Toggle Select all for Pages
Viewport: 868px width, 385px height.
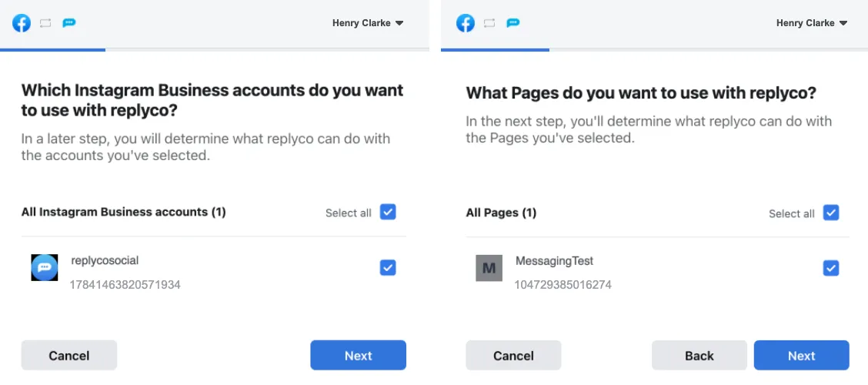831,213
